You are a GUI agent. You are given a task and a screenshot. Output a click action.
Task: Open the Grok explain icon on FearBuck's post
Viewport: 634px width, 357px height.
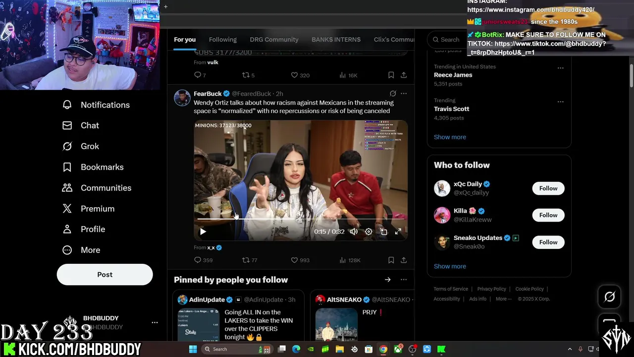(x=393, y=93)
